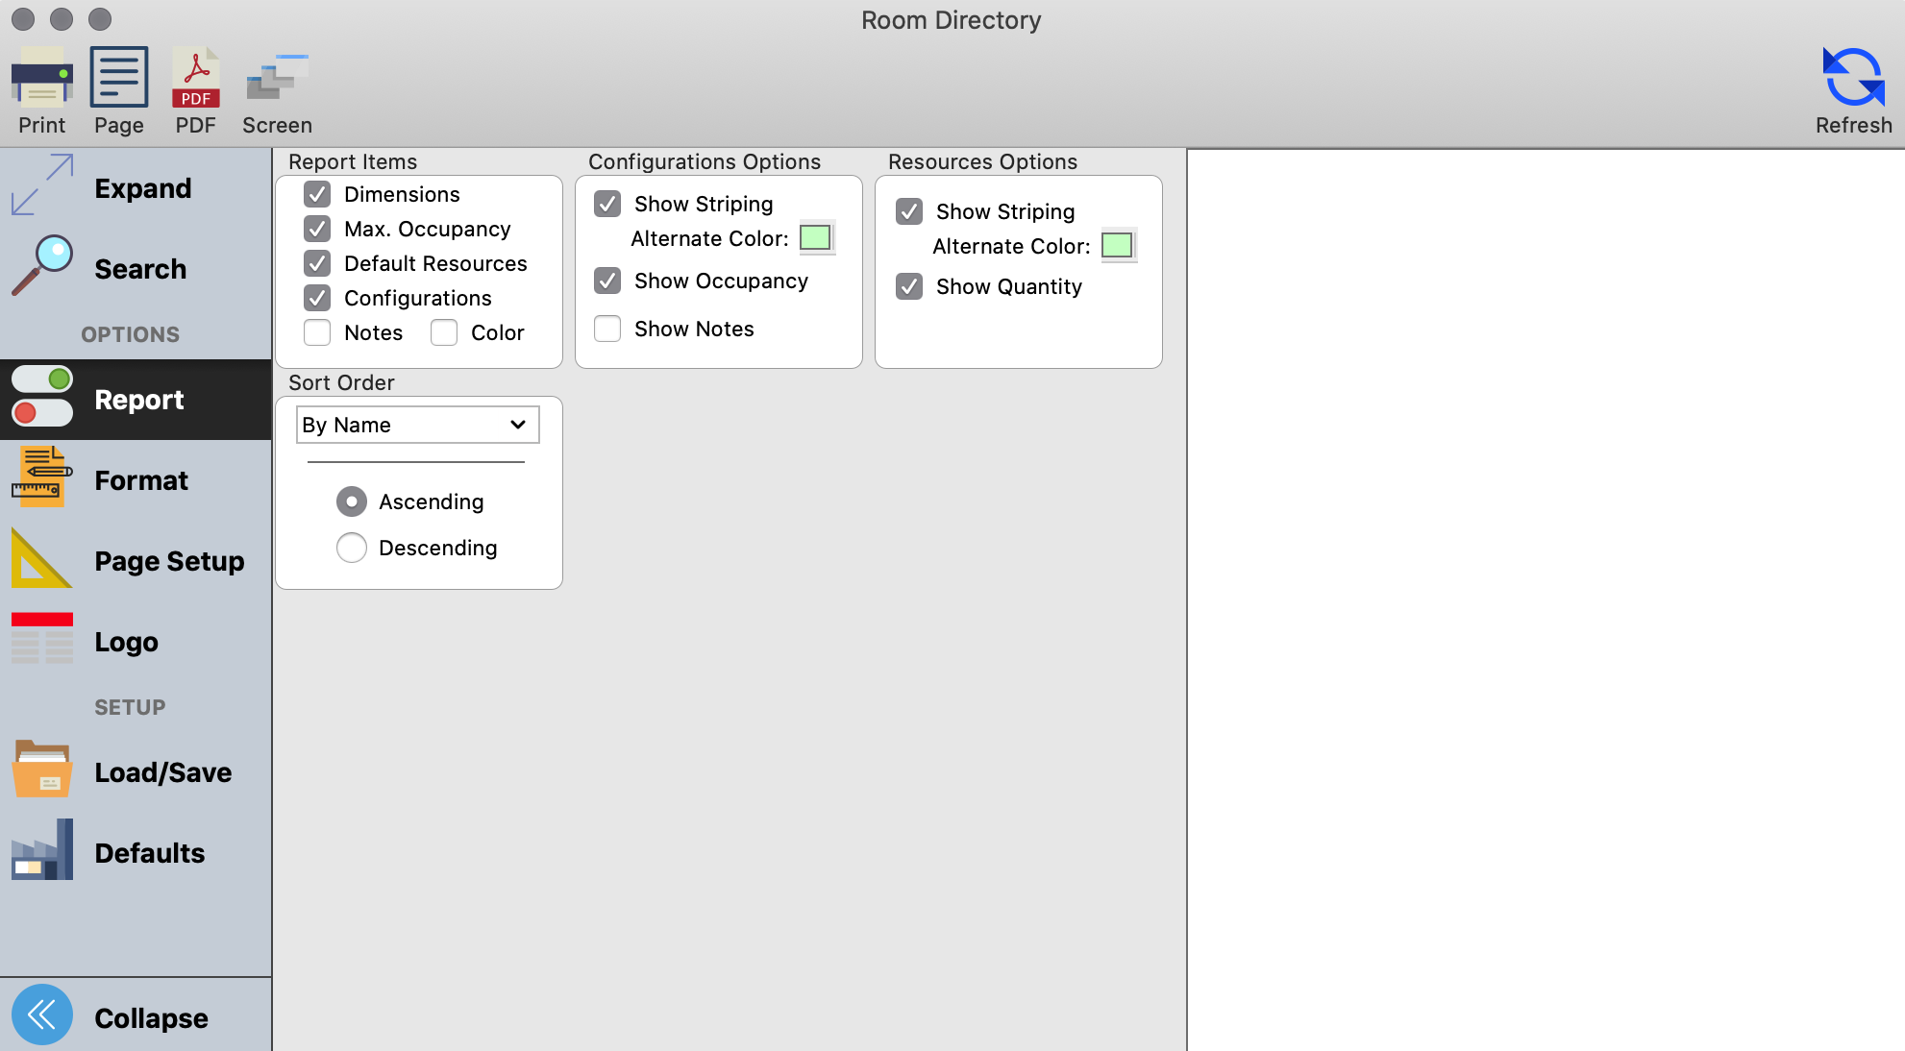1905x1051 pixels.
Task: Open Search with the magnifier icon
Action: [42, 266]
